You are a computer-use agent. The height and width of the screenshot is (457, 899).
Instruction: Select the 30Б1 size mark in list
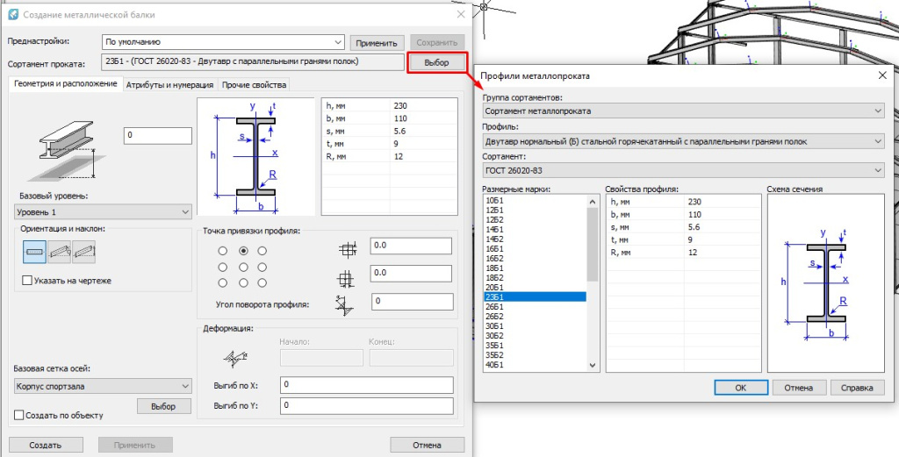tap(495, 325)
